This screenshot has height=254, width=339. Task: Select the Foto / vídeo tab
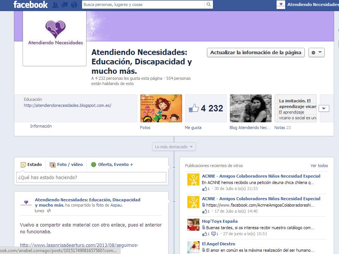(x=66, y=164)
